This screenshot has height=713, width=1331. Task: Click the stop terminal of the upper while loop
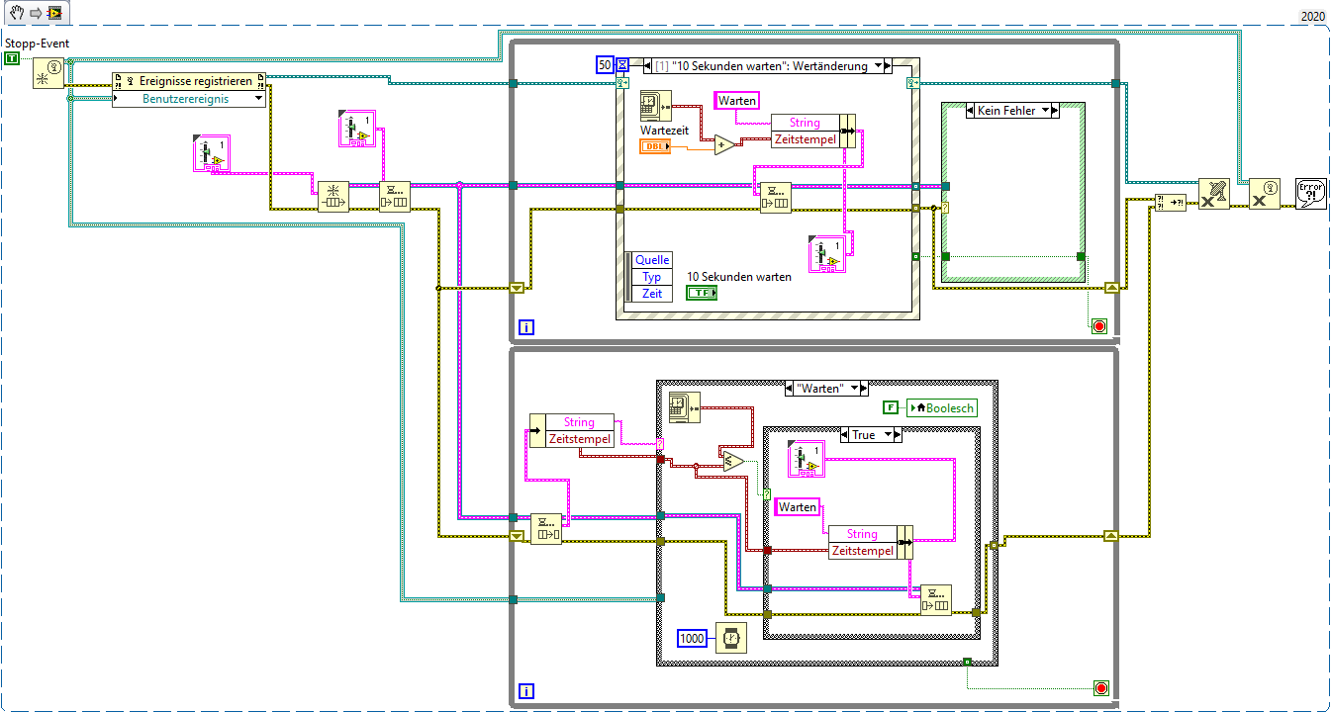[1098, 326]
